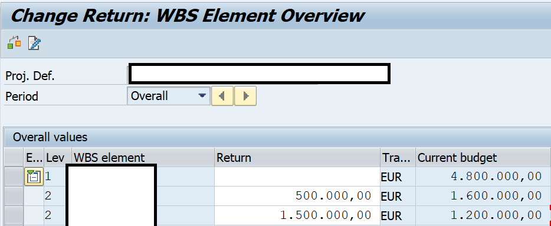
Task: Click the hierarchy structure icon in toolbar
Action: click(x=14, y=43)
